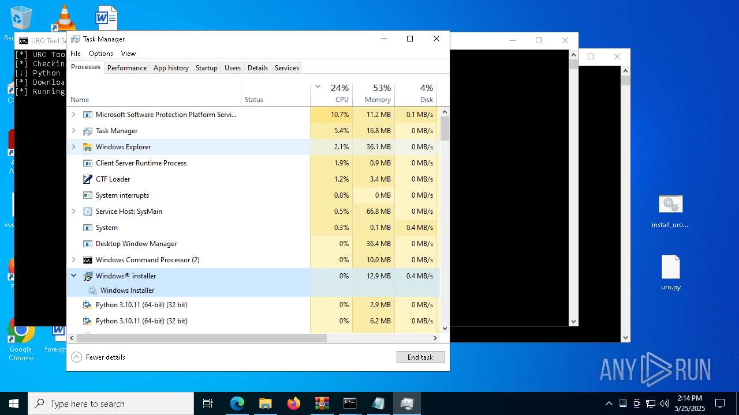Click the first Python 3.10.11 process icon
Screen dimensions: 739x415
88,305
